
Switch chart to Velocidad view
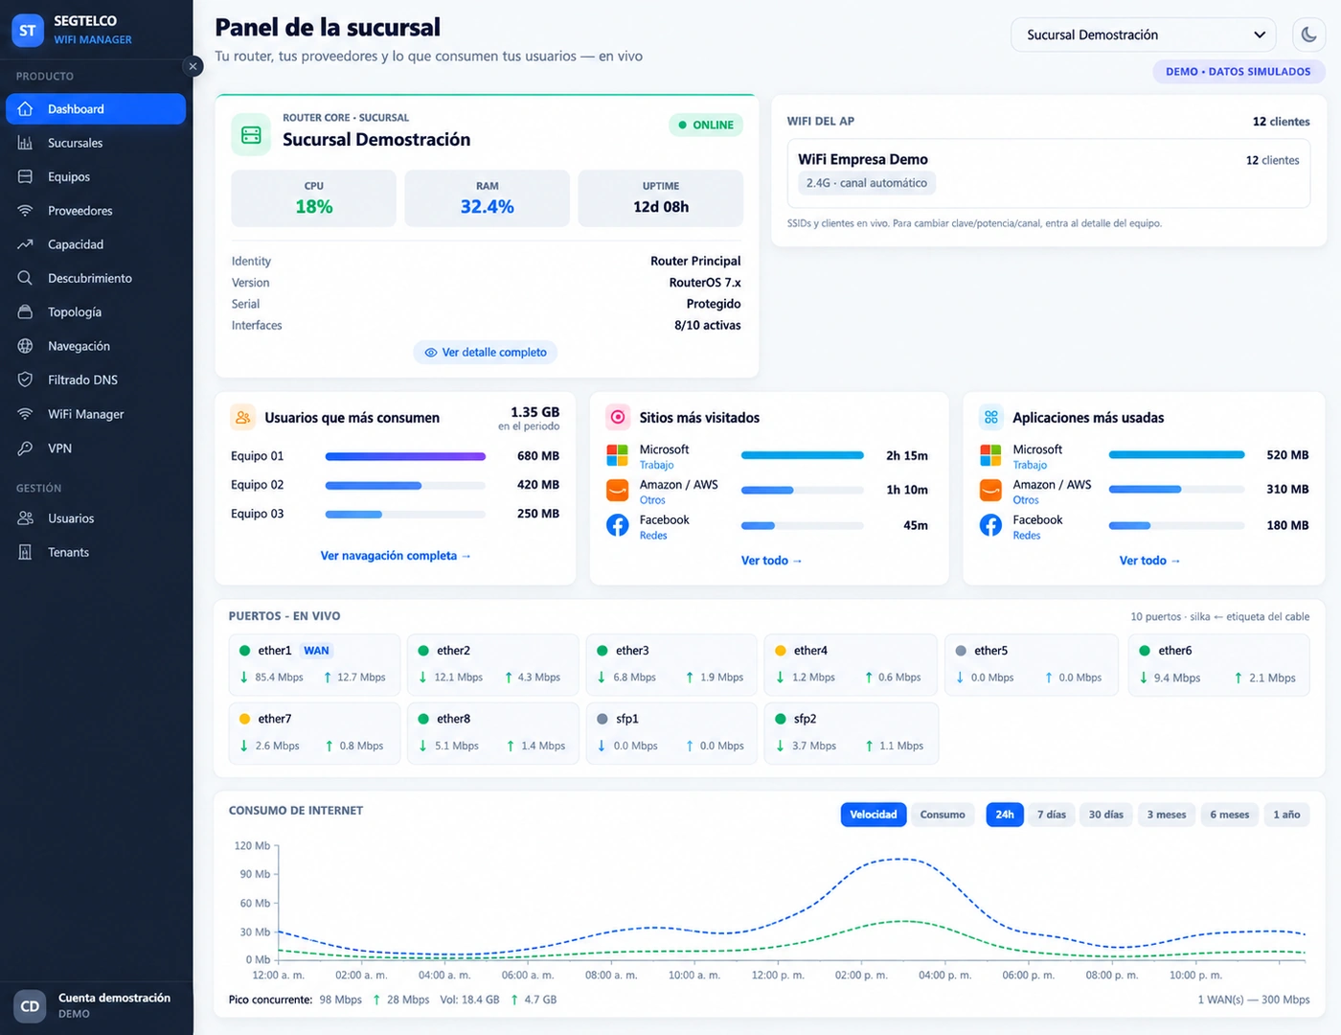pos(874,815)
